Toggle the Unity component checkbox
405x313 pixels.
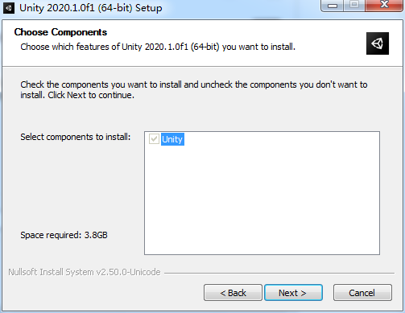[x=154, y=139]
